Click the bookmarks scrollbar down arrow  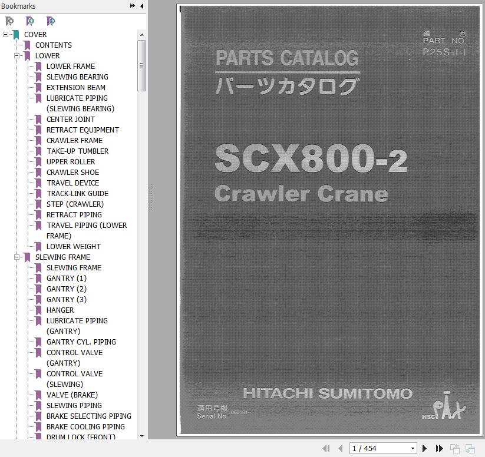pos(142,436)
